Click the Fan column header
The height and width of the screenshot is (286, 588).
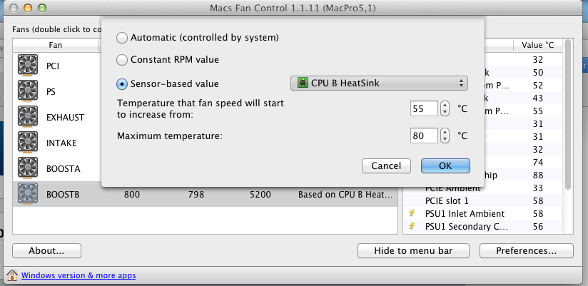56,45
